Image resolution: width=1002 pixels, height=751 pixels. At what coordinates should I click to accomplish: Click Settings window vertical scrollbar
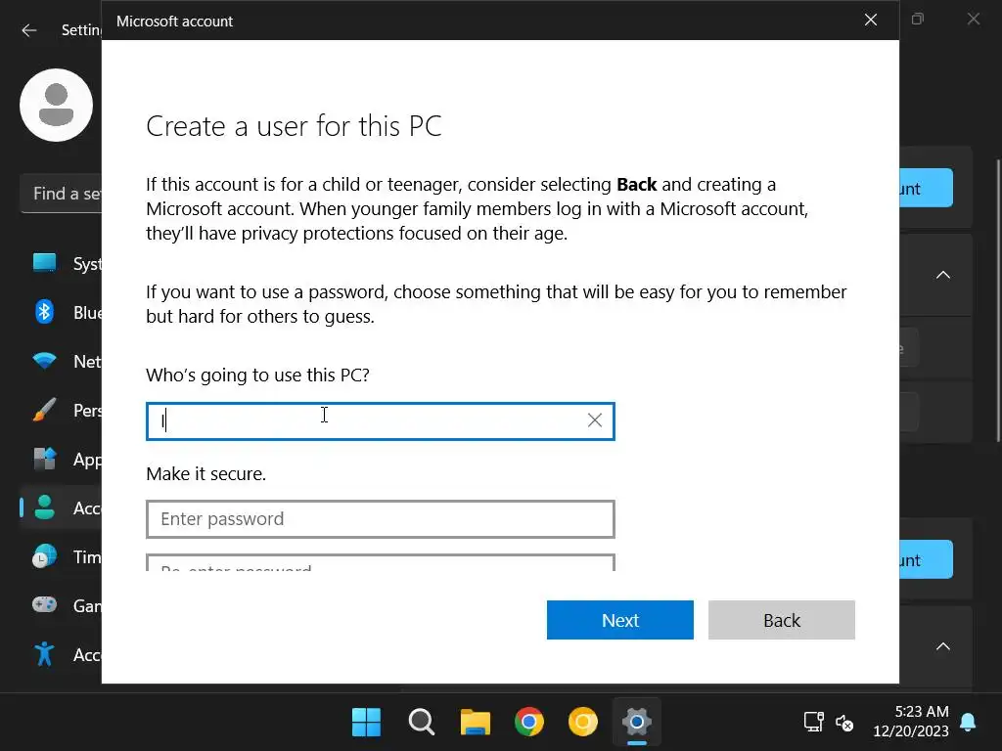998,300
